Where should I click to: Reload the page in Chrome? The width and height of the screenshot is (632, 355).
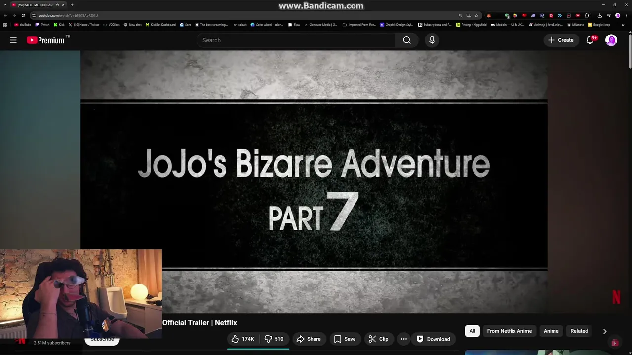pyautogui.click(x=23, y=15)
